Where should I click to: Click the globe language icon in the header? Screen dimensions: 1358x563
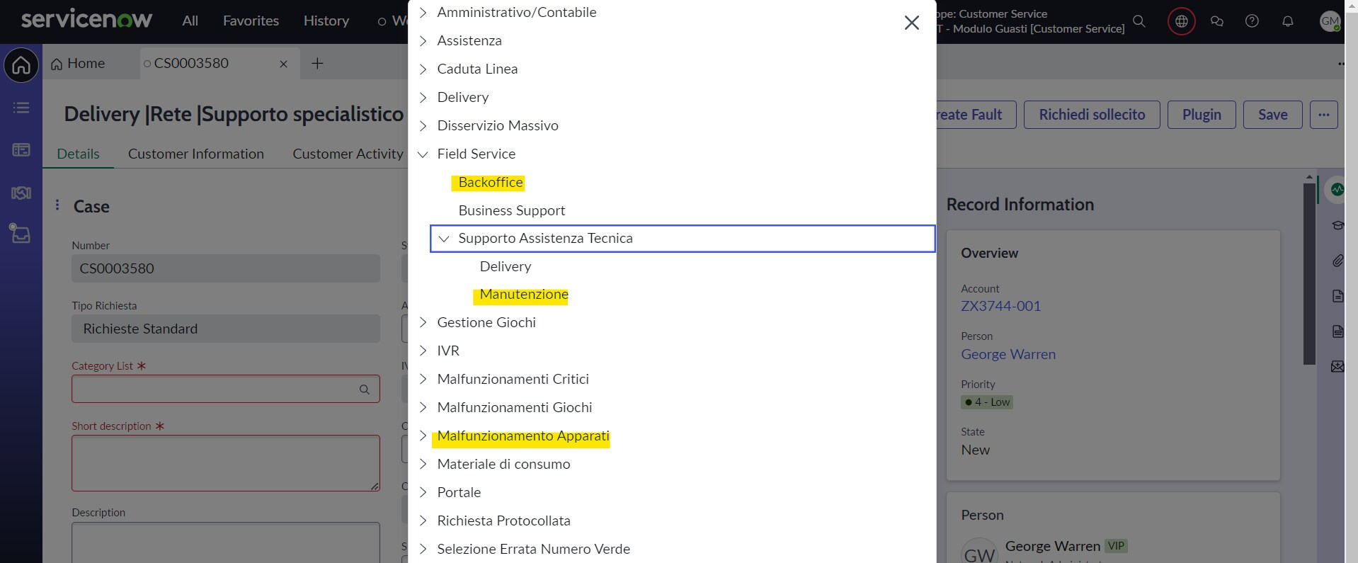coord(1181,21)
